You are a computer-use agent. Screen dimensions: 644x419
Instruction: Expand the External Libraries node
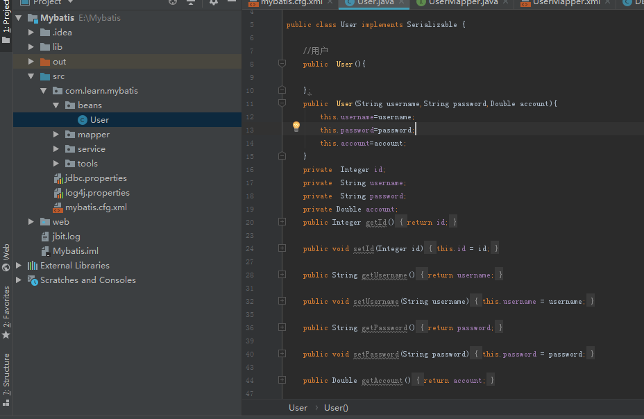tap(19, 266)
